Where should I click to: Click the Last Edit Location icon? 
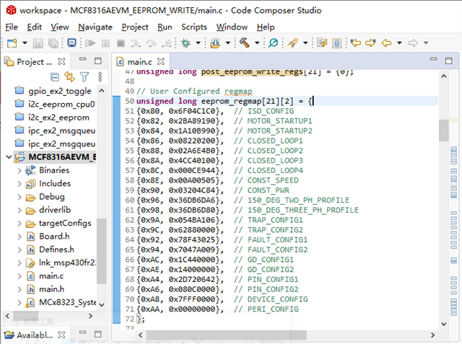356,43
